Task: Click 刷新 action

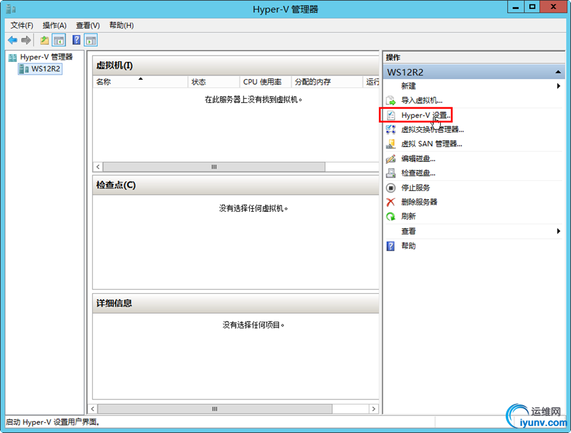Action: (x=408, y=216)
